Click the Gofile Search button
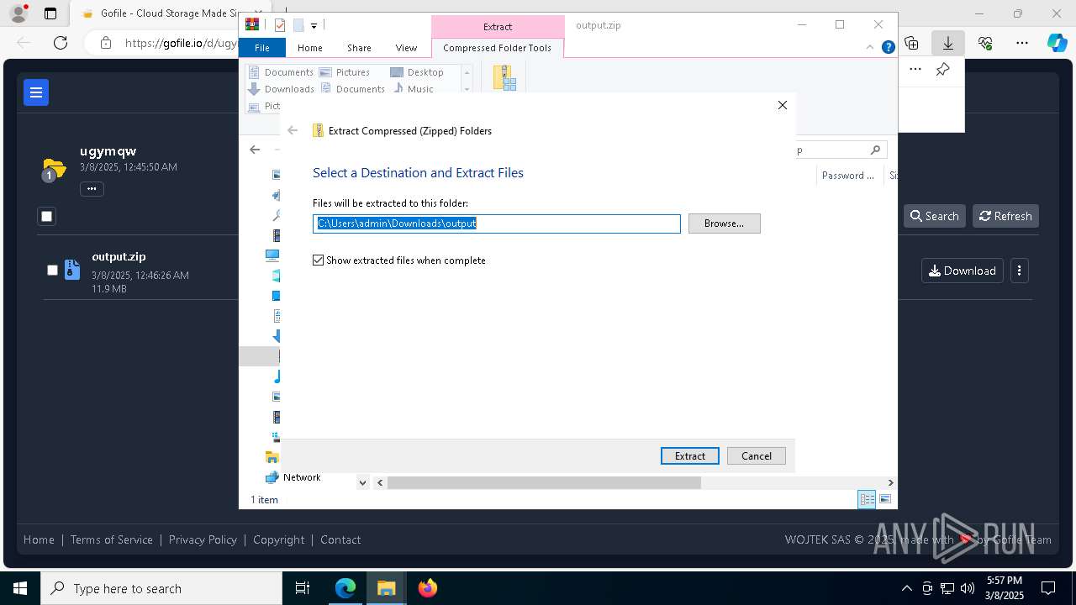1076x605 pixels. 934,216
